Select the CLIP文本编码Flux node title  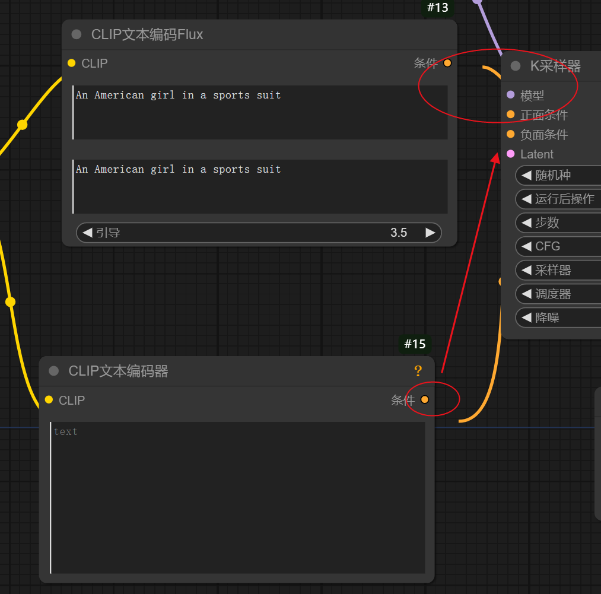[148, 34]
